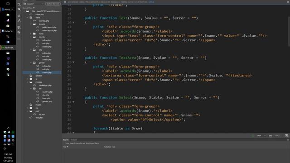This screenshot has height=163, width=290.
Task: Collapse the dal folder
Action: pos(31,89)
